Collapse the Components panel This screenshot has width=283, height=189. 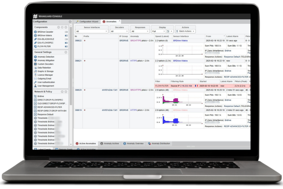click(59, 27)
